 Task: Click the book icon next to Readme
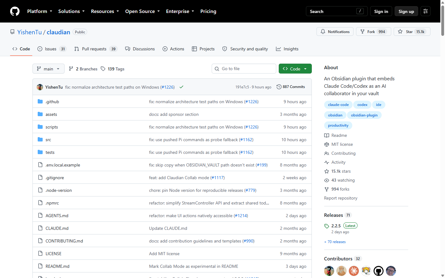click(327, 135)
